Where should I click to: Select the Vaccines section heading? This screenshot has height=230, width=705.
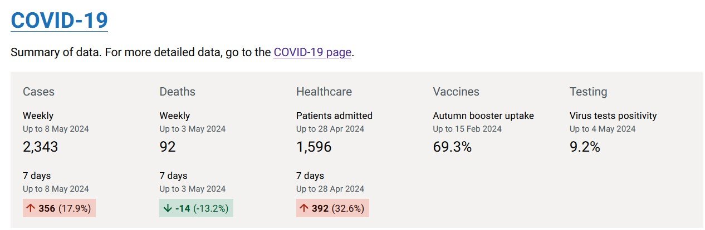pos(456,92)
